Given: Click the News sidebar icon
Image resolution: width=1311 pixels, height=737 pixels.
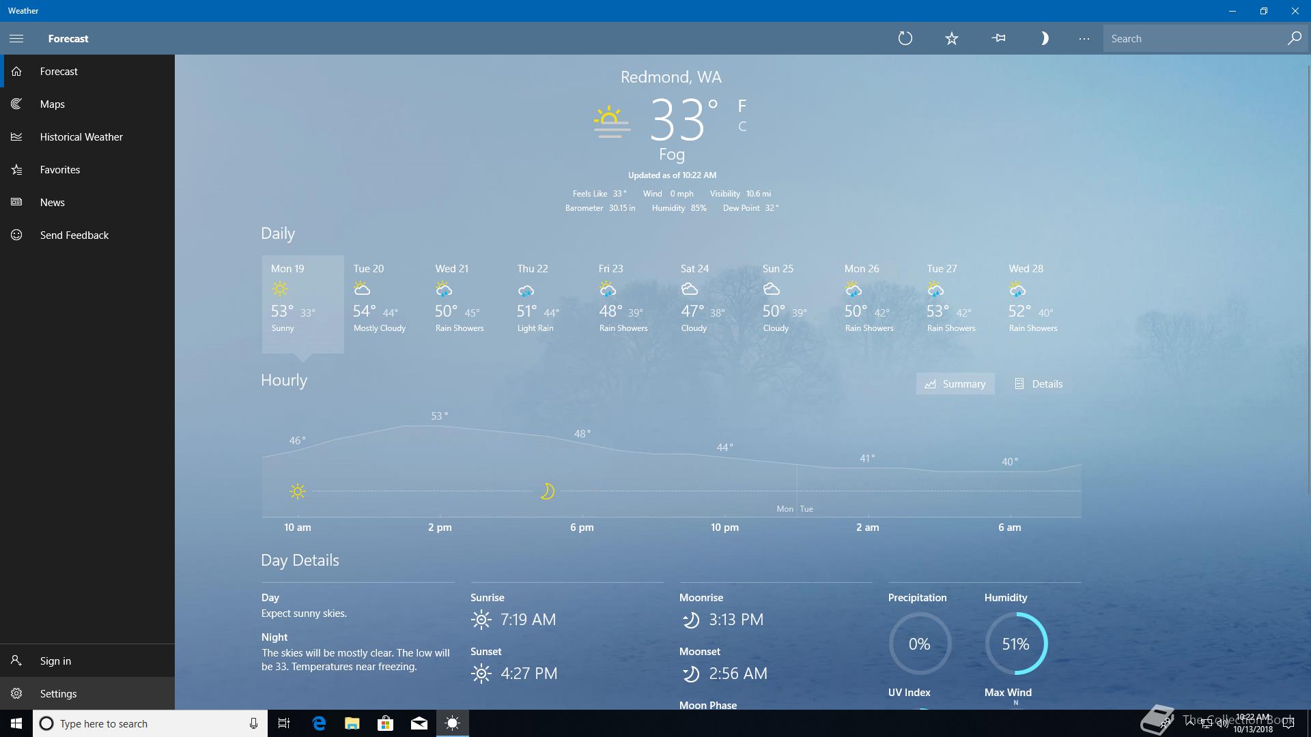Looking at the screenshot, I should click(x=16, y=202).
